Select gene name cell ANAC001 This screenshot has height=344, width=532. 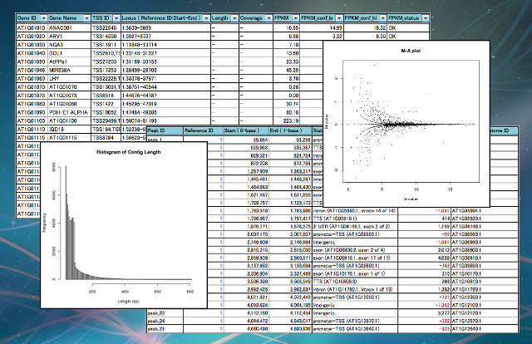(x=69, y=27)
